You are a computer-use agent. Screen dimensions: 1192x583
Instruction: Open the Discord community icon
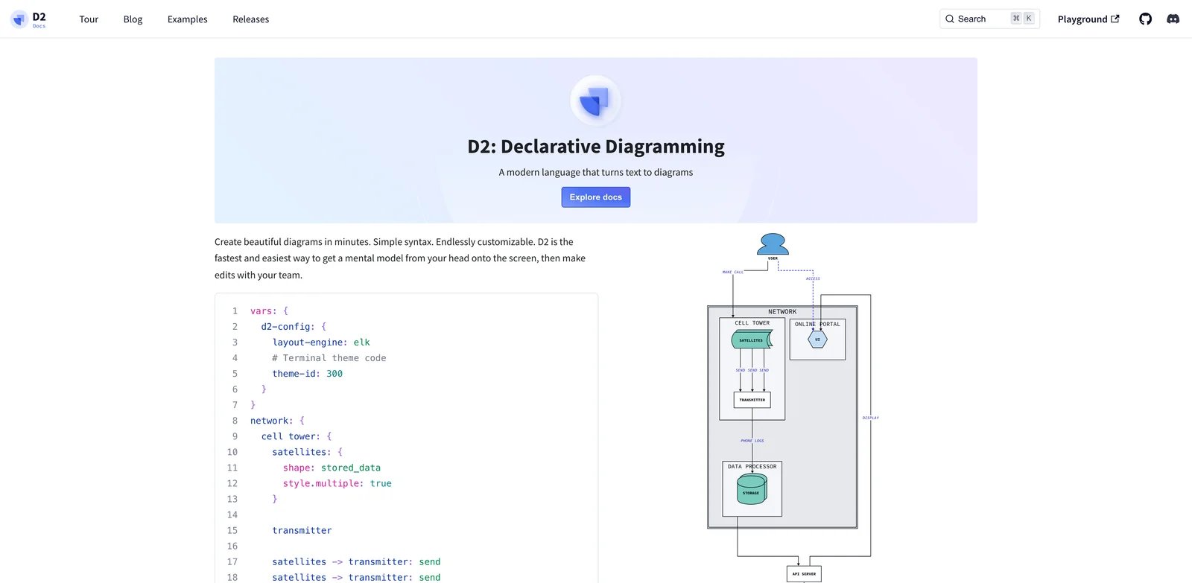pyautogui.click(x=1173, y=19)
